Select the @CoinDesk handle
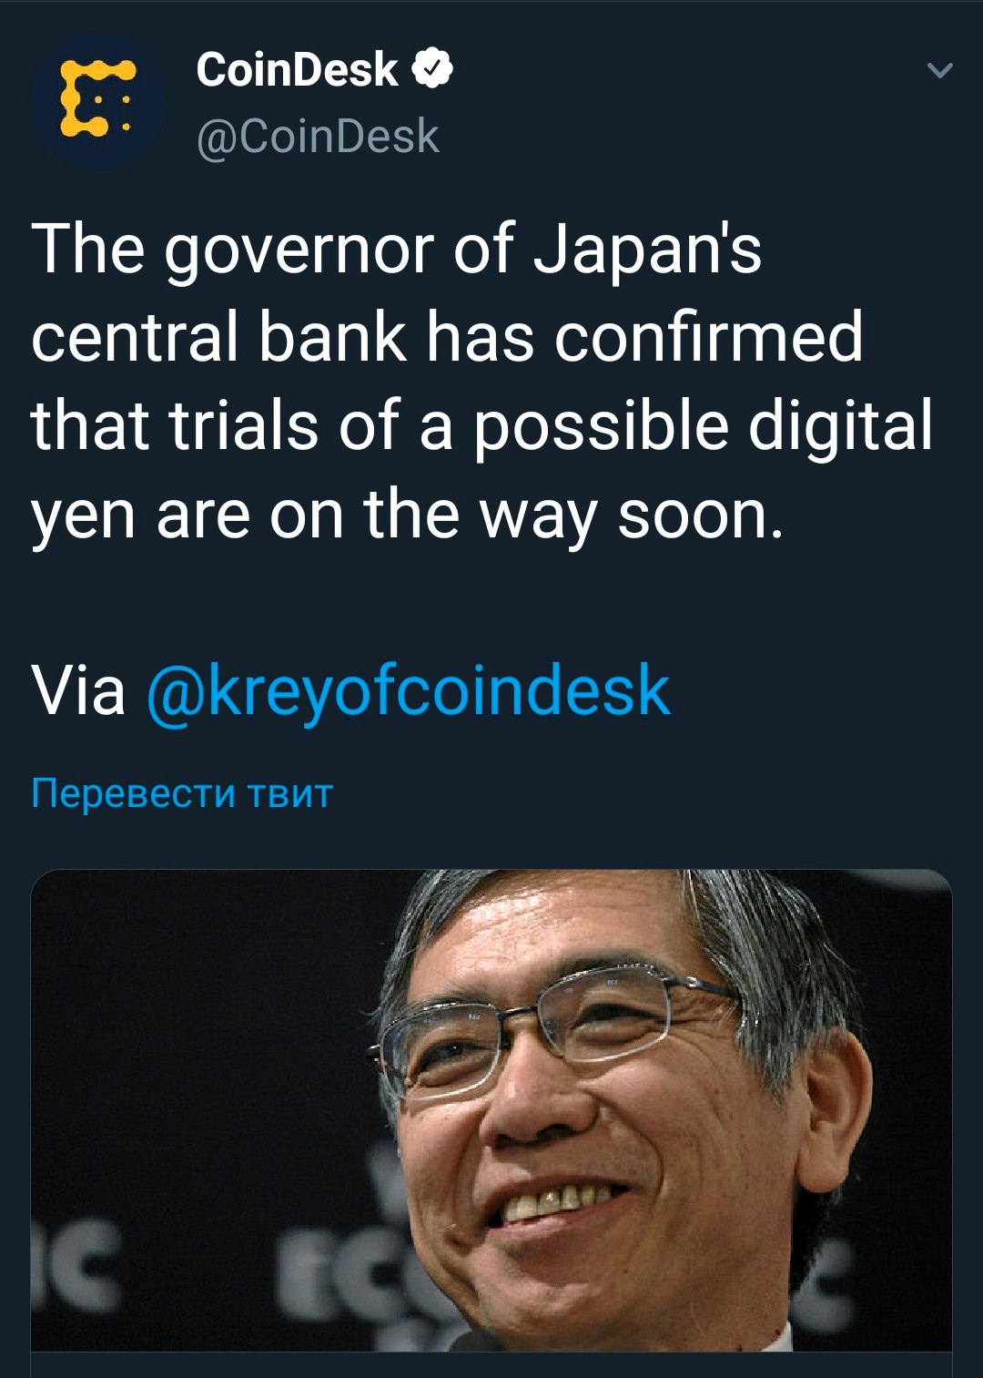Screen dimensions: 983x1378 (318, 137)
